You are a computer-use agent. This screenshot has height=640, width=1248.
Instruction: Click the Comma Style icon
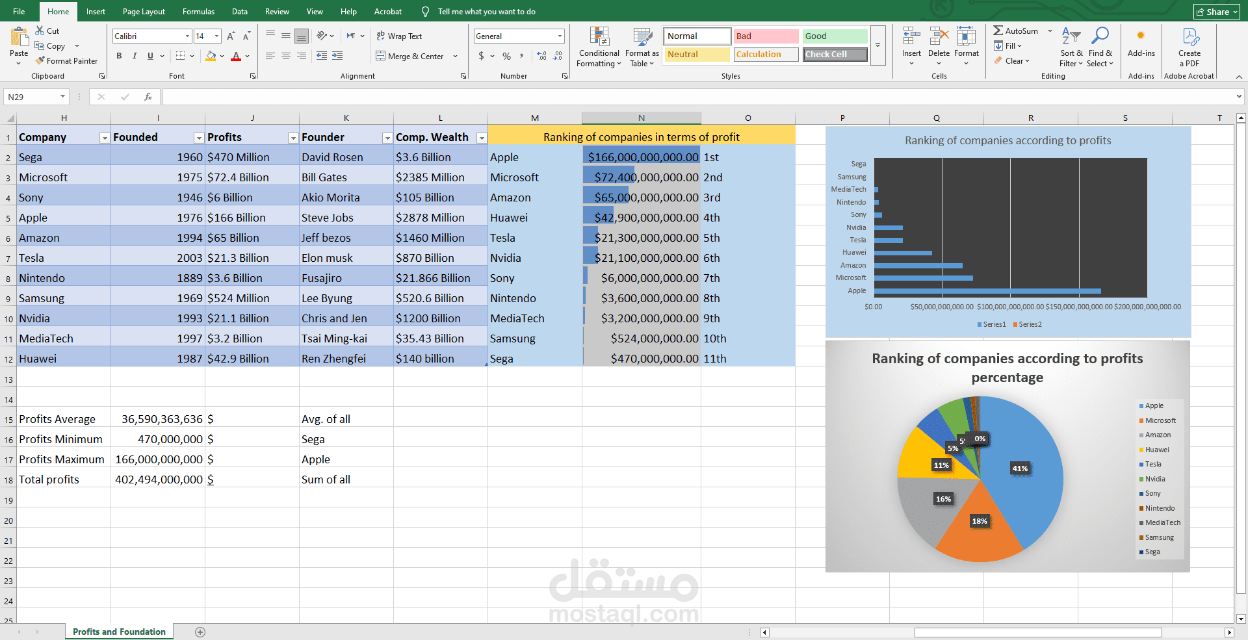[x=521, y=56]
